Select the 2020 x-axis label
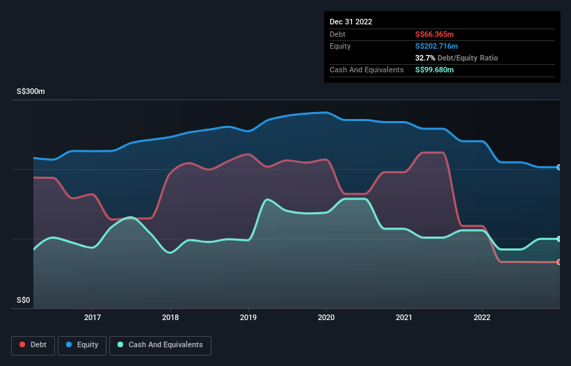The image size is (571, 366). [326, 317]
